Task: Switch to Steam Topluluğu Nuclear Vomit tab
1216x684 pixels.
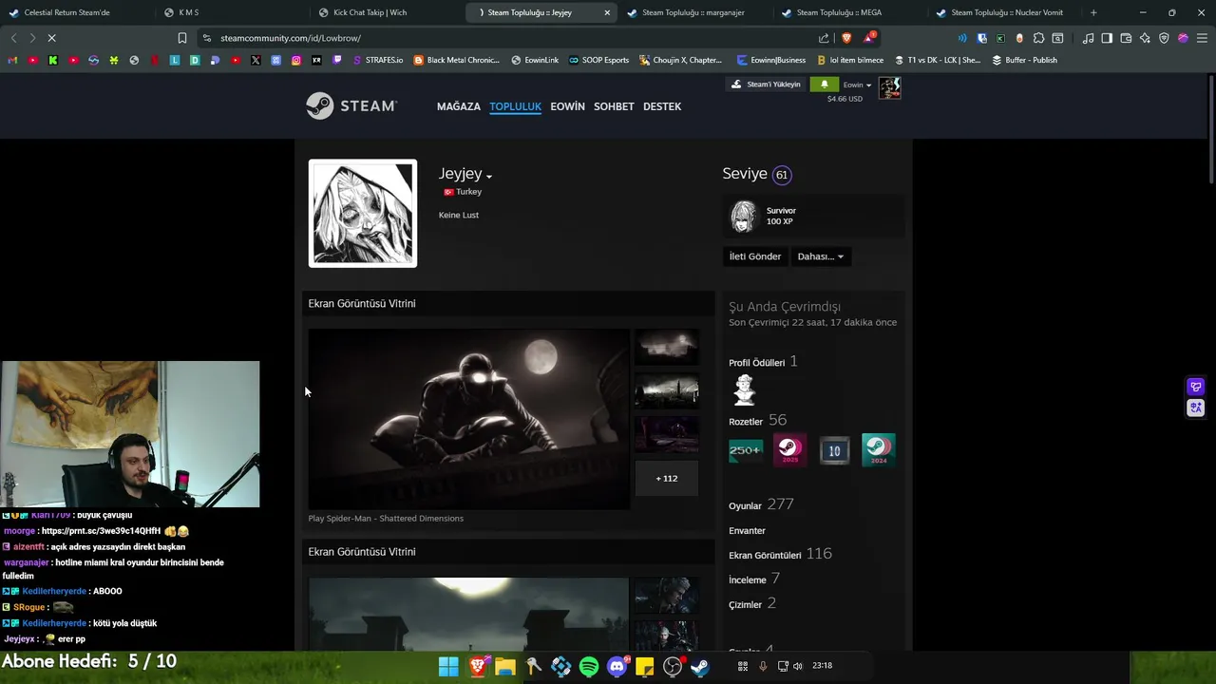Action: (1005, 12)
